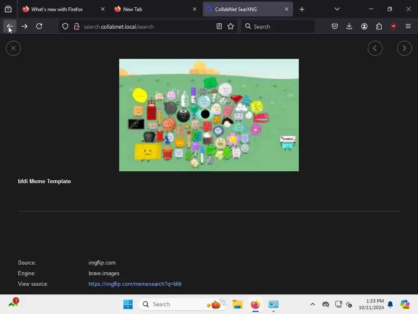Reload the current page
The image size is (418, 314).
[39, 27]
